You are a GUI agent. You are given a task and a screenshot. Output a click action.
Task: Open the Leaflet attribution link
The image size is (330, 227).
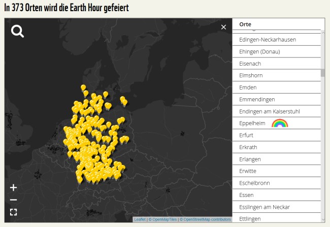[140, 219]
